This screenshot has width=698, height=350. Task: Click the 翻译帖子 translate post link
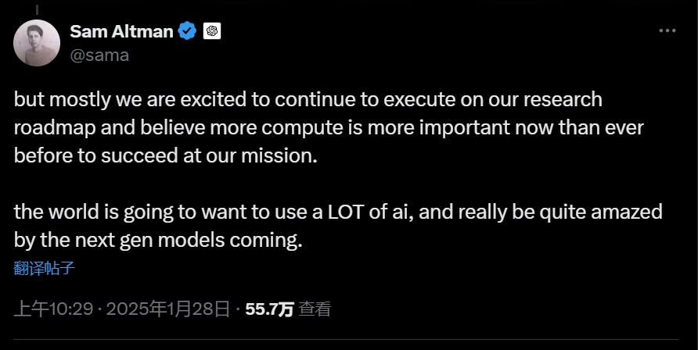[x=44, y=268]
